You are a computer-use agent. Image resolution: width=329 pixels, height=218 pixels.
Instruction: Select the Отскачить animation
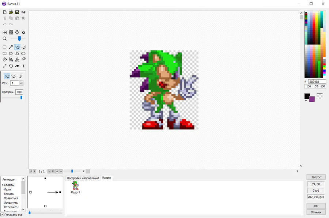[11, 207]
